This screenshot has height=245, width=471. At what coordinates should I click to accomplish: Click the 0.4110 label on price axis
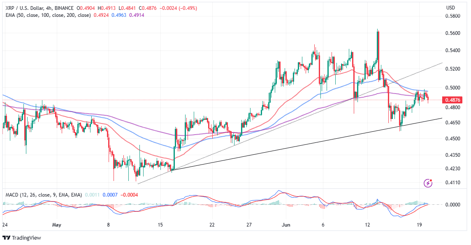click(453, 183)
